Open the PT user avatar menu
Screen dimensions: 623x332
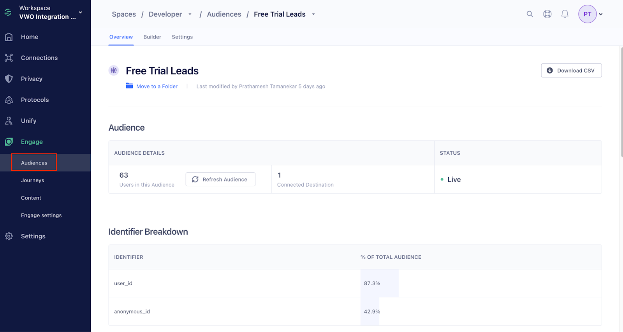(x=590, y=14)
